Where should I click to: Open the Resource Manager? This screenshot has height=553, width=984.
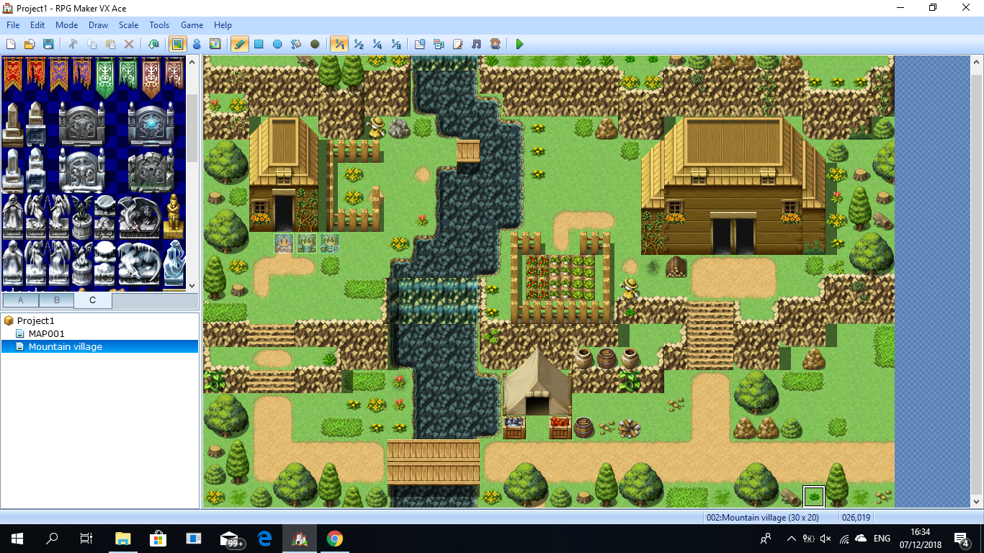pyautogui.click(x=439, y=44)
